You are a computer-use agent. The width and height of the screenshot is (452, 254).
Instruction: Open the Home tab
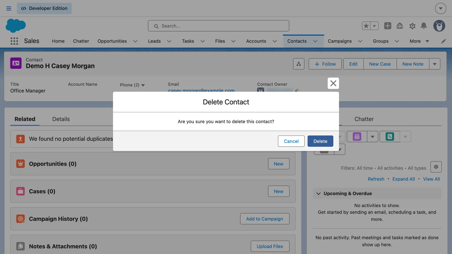click(x=58, y=41)
